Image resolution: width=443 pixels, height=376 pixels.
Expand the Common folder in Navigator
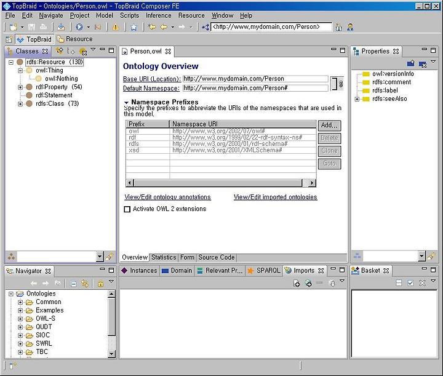tap(20, 302)
